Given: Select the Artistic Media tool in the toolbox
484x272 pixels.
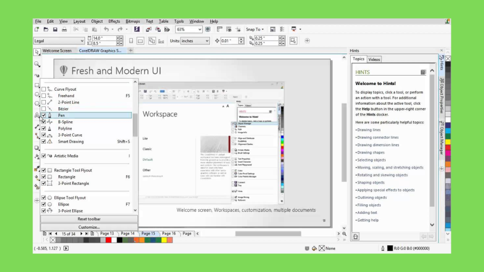Looking at the screenshot, I should coord(37,75).
